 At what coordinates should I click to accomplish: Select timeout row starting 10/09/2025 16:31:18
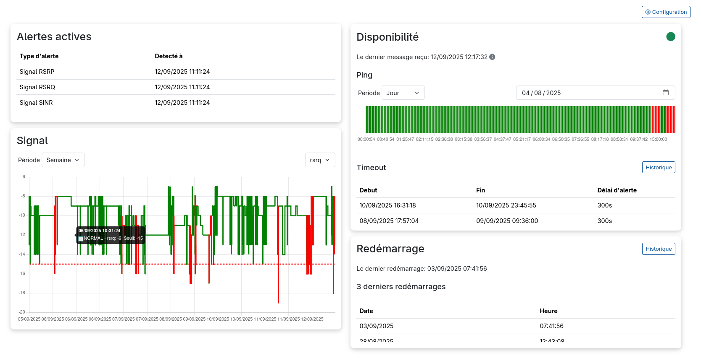tap(516, 205)
